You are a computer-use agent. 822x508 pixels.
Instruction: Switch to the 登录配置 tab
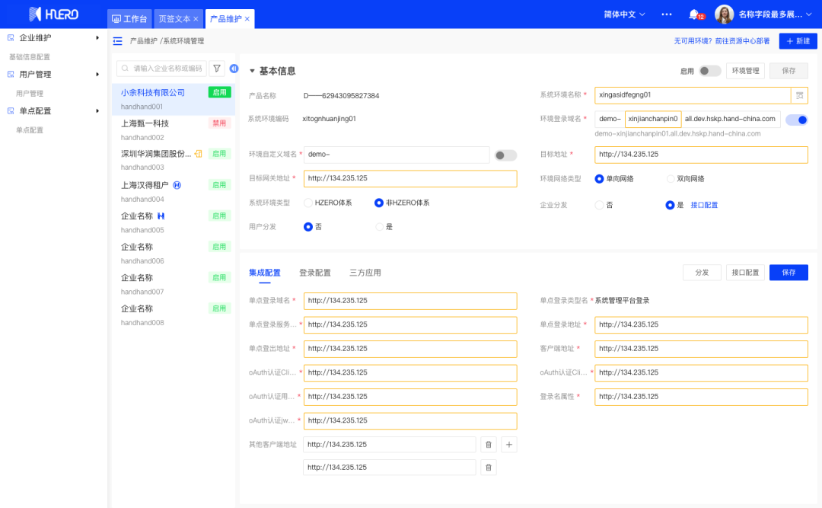point(314,273)
